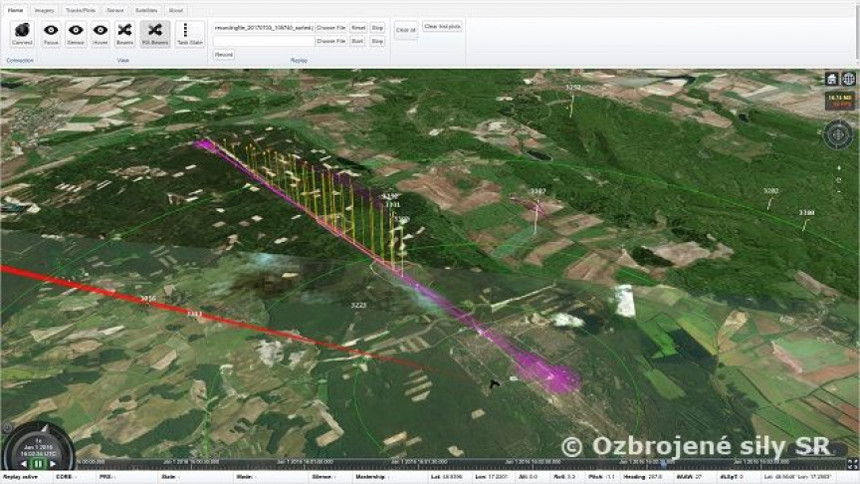The height and width of the screenshot is (484, 860).
Task: Toggle the Focus eye view
Action: [51, 35]
